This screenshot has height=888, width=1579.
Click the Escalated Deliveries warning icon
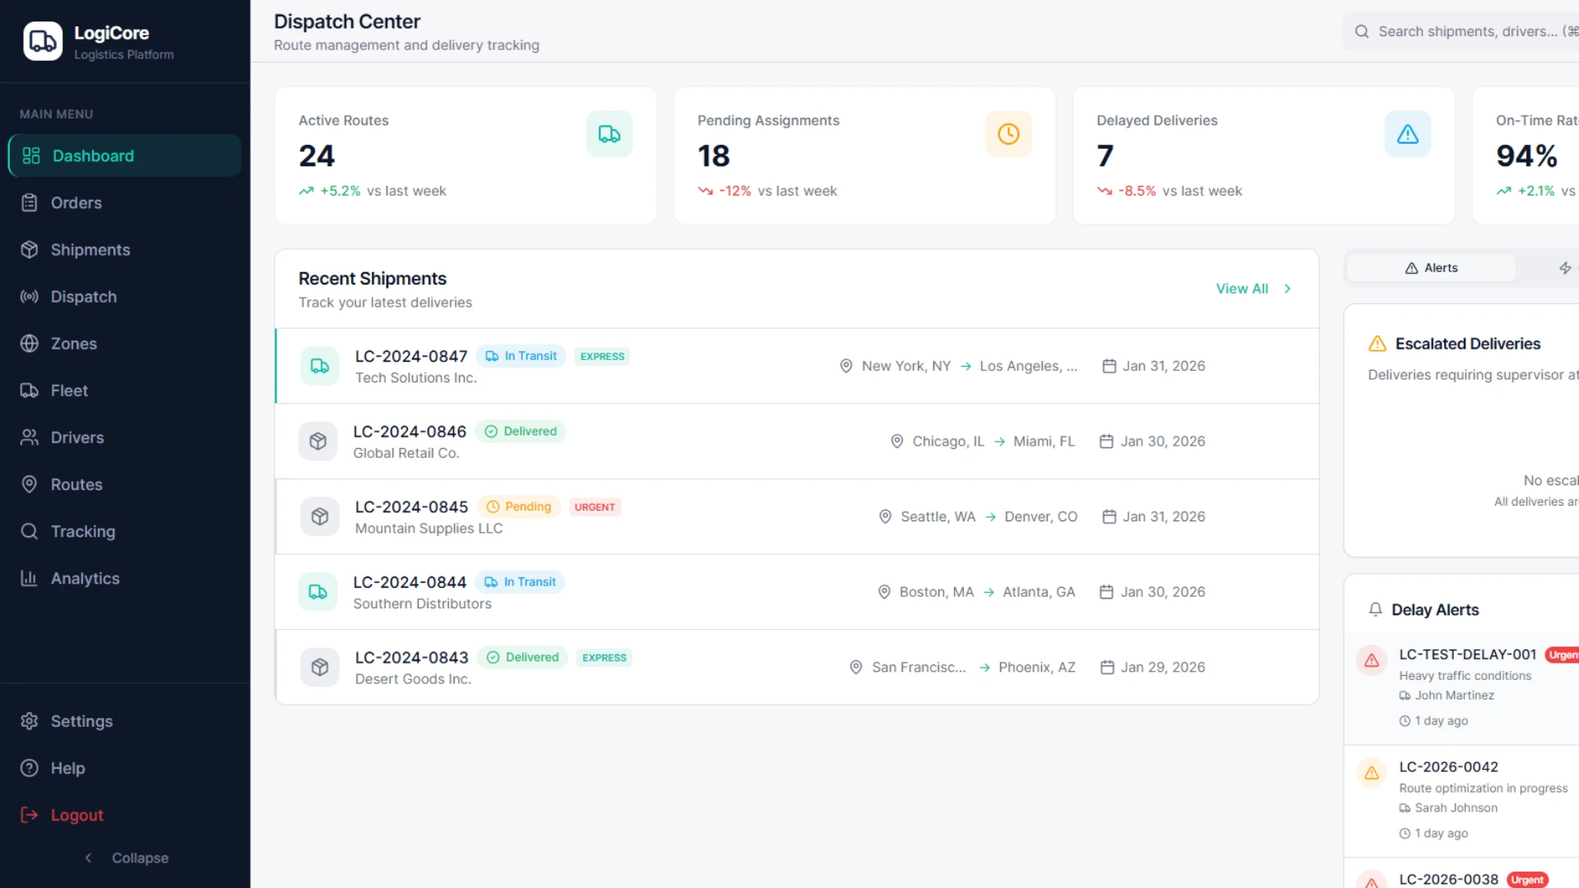tap(1378, 344)
